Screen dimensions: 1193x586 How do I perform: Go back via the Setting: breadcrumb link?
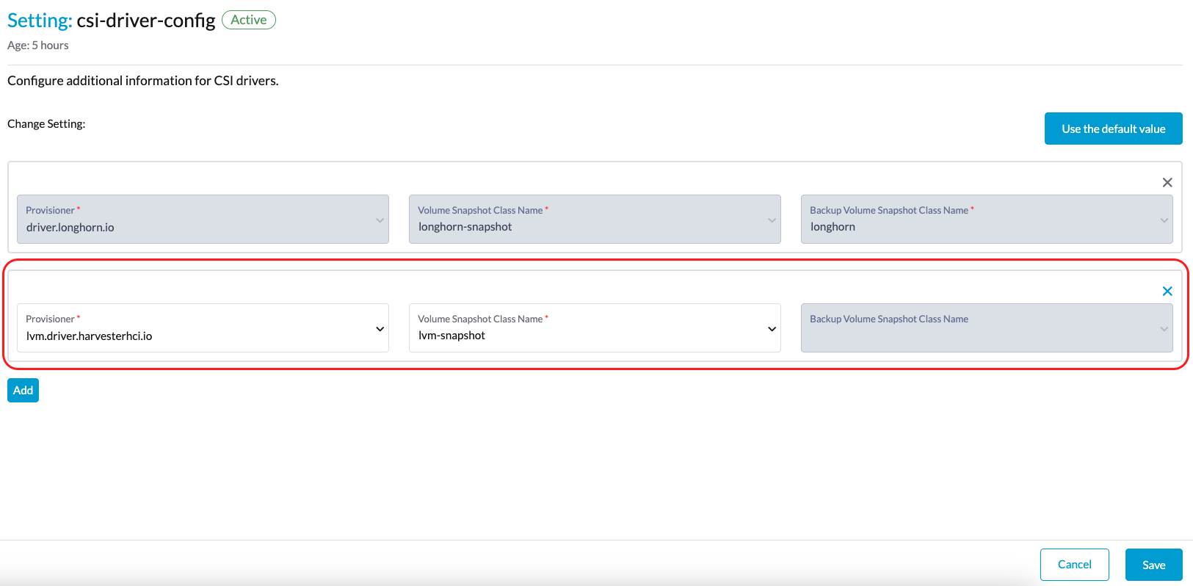[x=40, y=21]
